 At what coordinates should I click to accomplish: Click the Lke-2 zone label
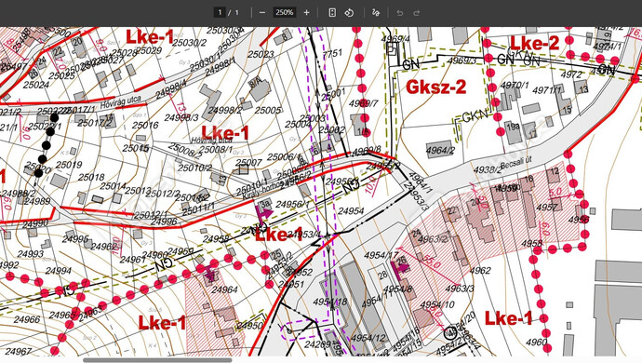click(534, 43)
